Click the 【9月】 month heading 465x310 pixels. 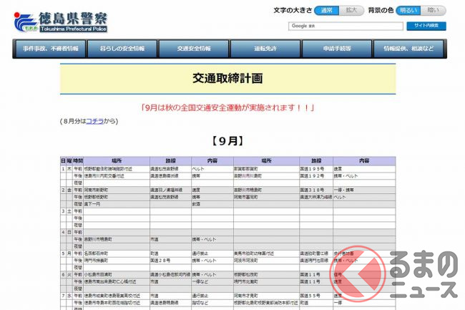tap(227, 140)
